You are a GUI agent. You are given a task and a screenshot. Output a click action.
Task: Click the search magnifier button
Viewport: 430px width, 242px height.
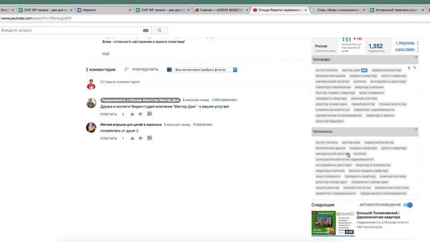[159, 30]
